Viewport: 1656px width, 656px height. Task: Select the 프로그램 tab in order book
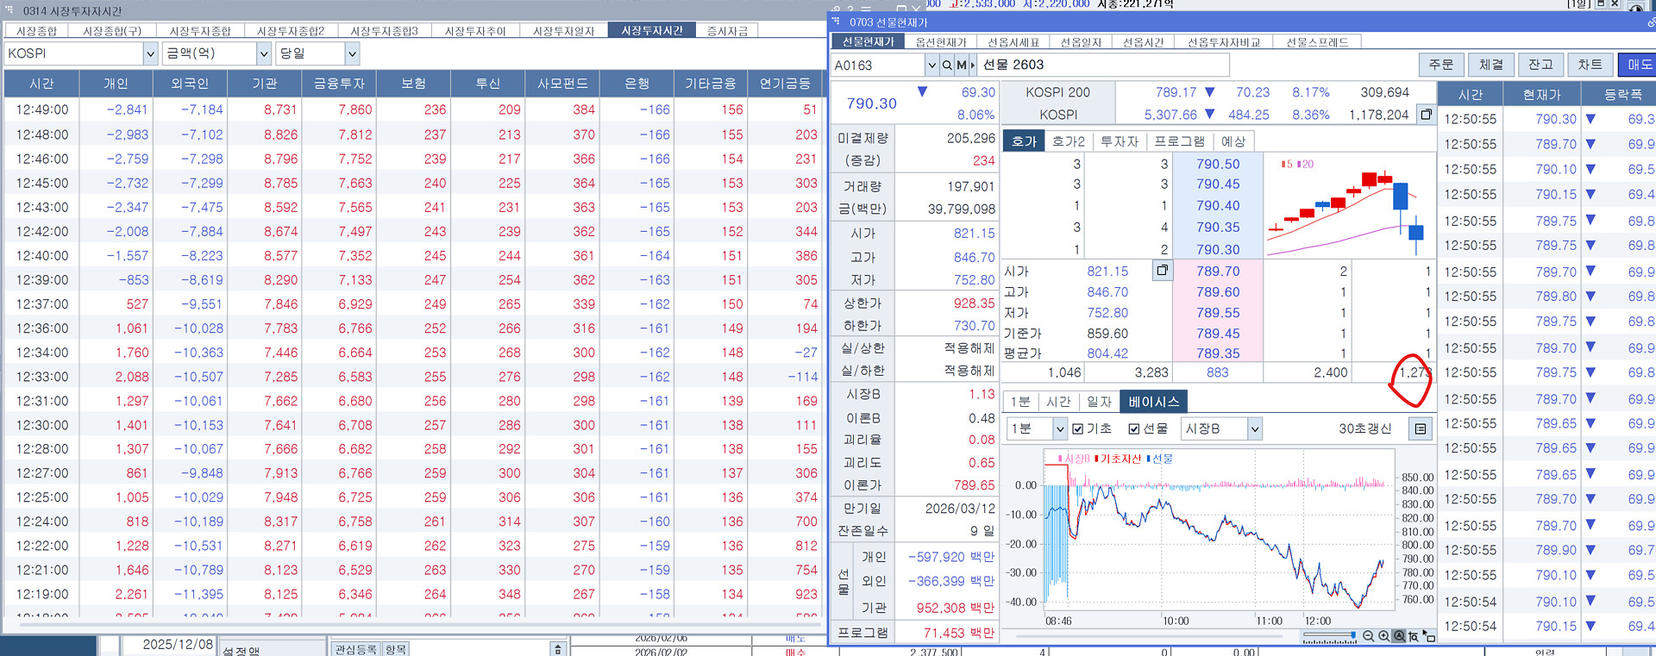click(x=1179, y=141)
